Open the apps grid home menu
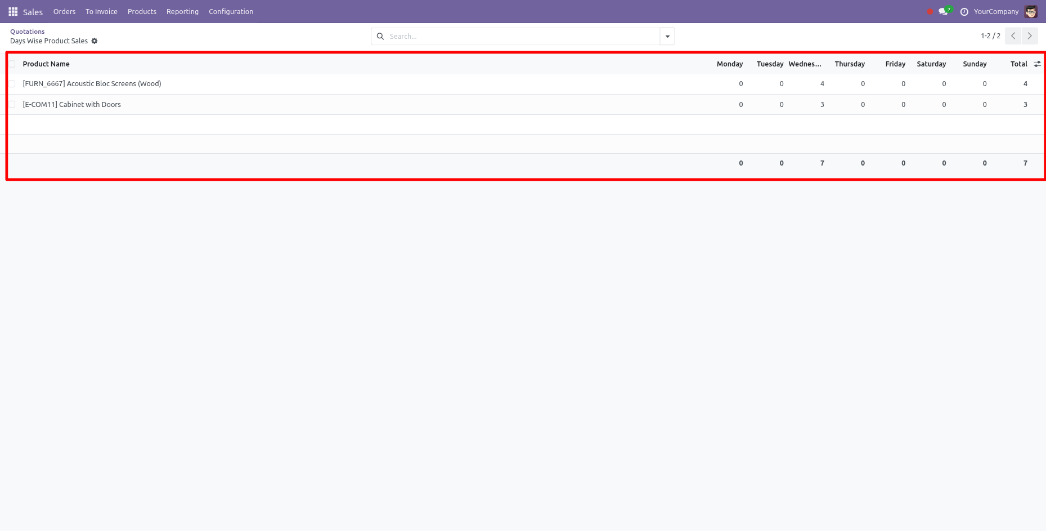 (x=13, y=11)
